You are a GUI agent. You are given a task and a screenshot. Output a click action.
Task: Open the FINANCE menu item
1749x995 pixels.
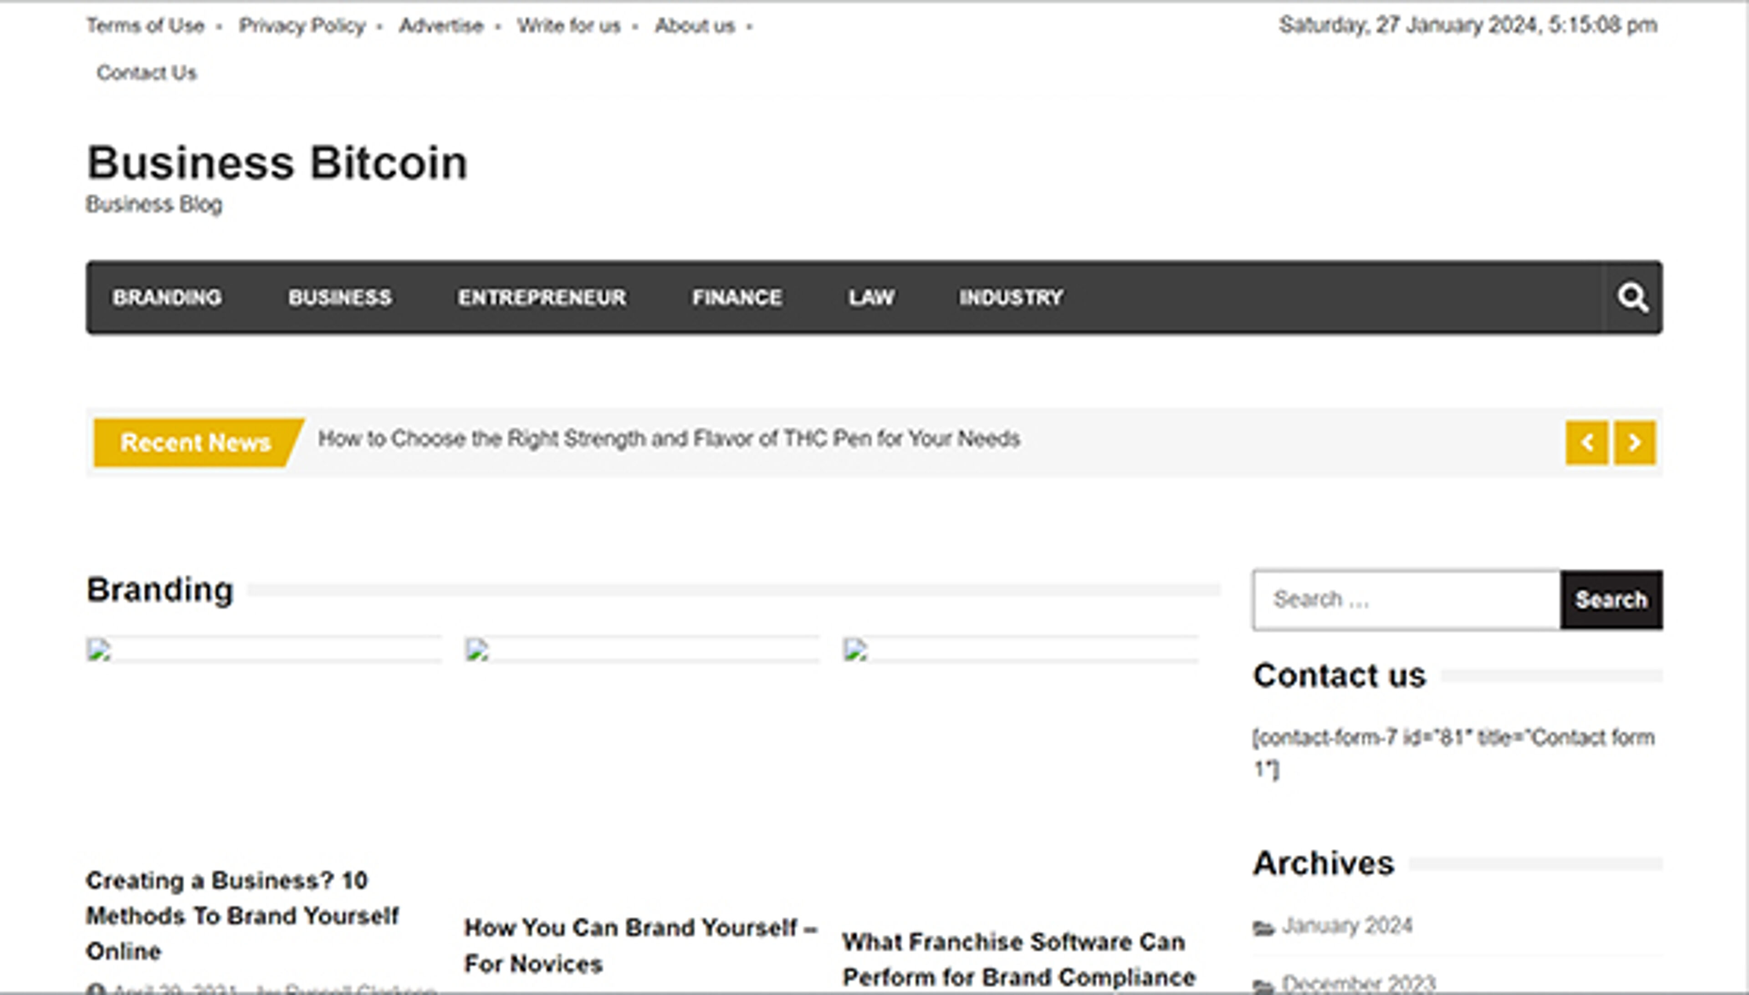click(736, 297)
